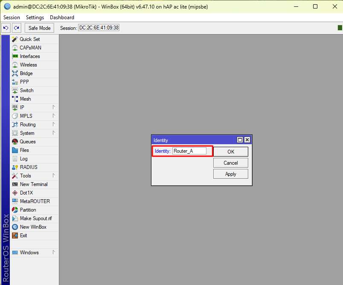Image resolution: width=343 pixels, height=285 pixels.
Task: Open the Session menu
Action: [x=12, y=17]
